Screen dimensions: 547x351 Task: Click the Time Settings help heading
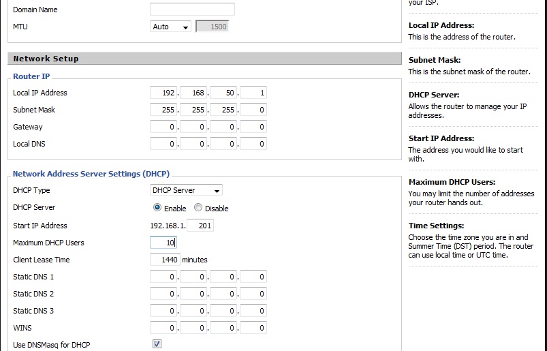437,226
